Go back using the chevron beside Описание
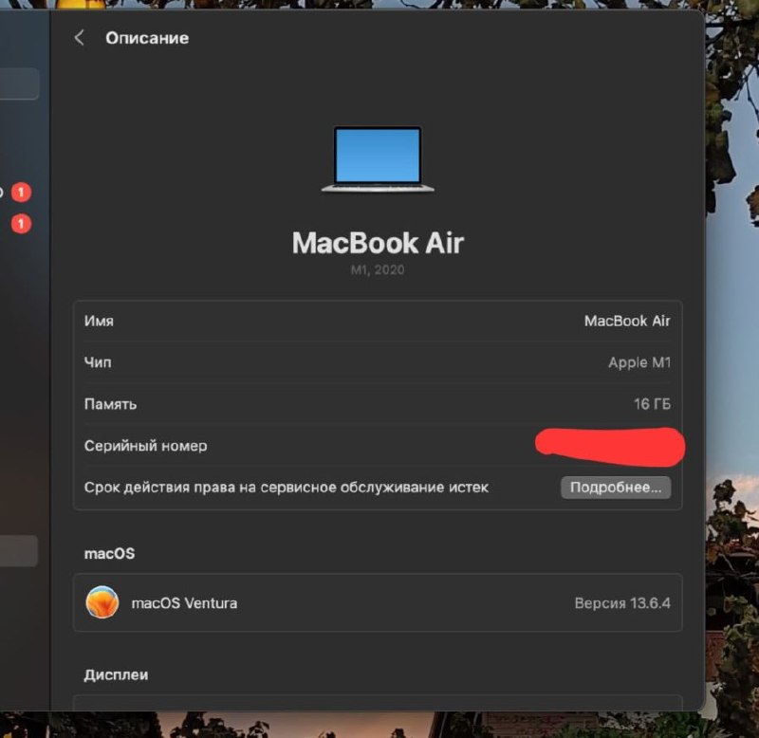The image size is (759, 738). coord(80,38)
